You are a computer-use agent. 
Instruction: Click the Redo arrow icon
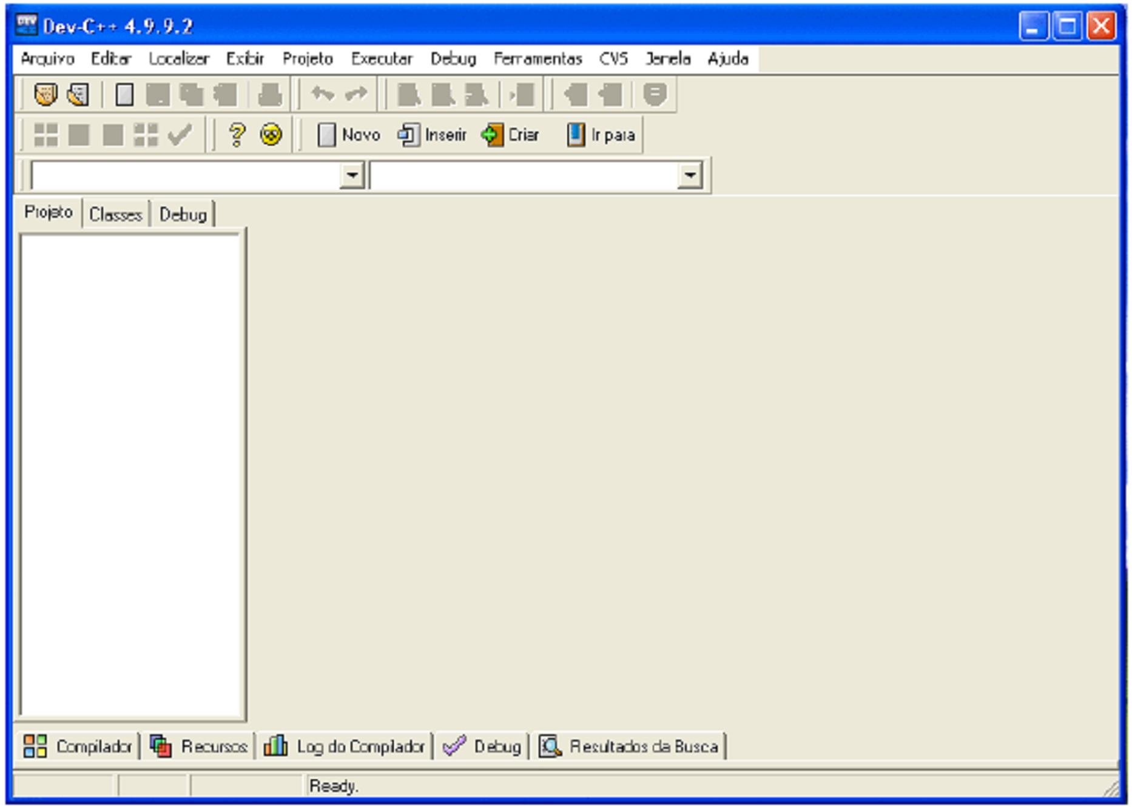click(356, 94)
